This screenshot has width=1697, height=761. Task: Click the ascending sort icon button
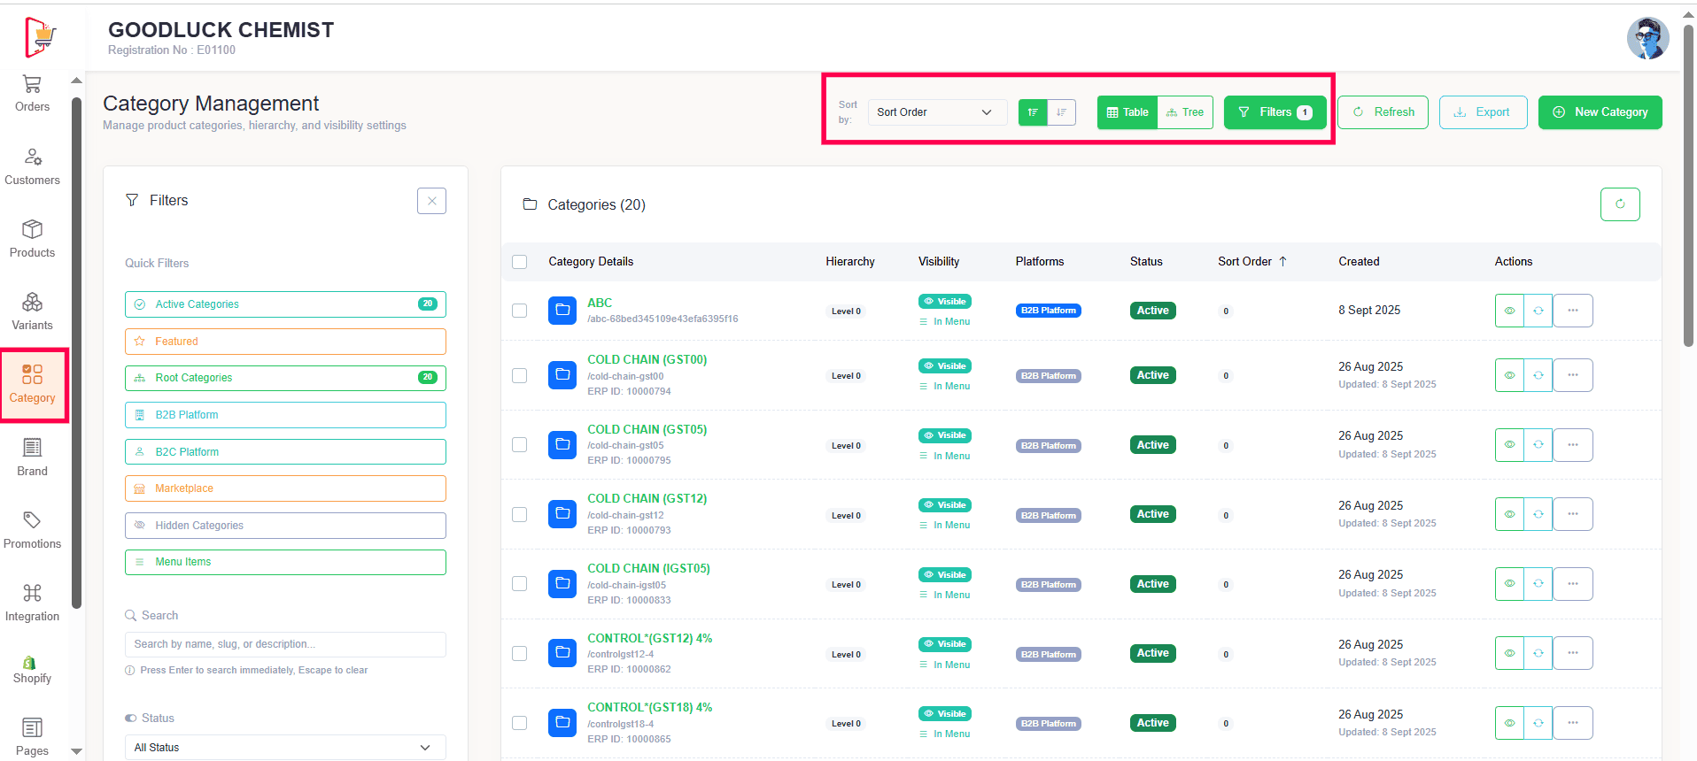[x=1033, y=112]
